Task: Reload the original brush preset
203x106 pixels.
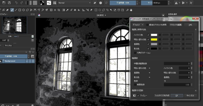Action: tap(106, 3)
